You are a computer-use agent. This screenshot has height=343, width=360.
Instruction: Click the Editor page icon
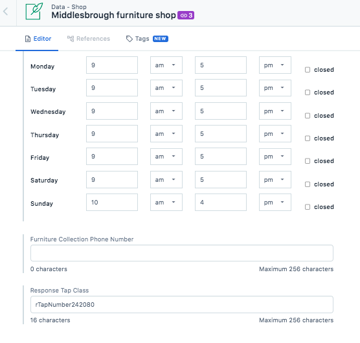pyautogui.click(x=28, y=39)
